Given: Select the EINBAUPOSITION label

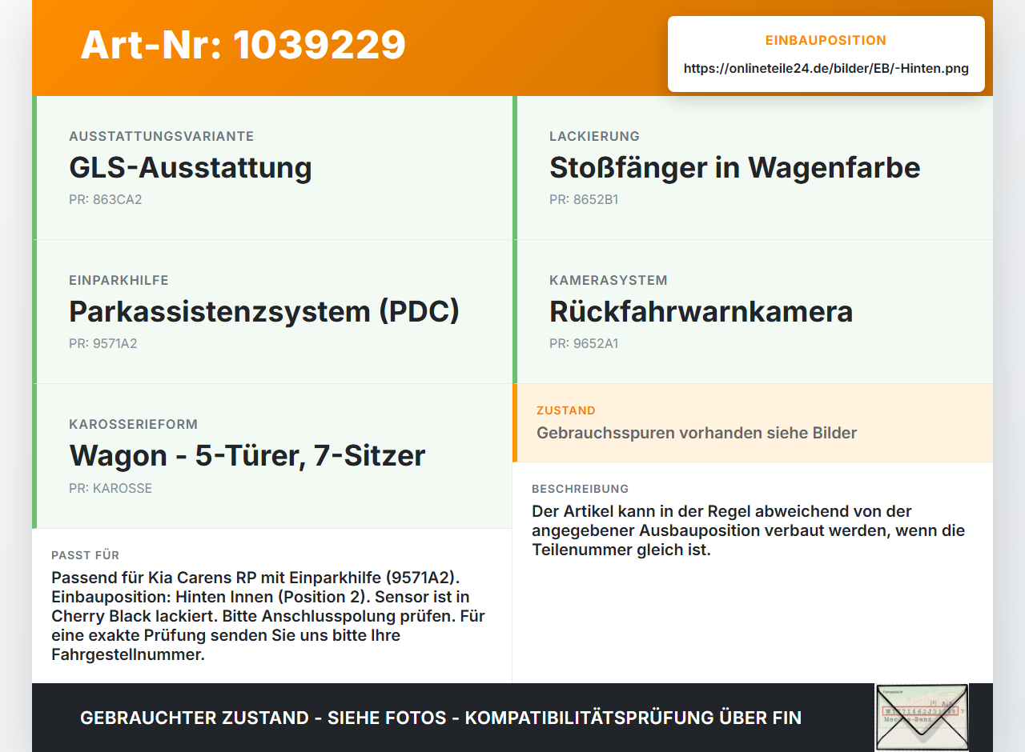Looking at the screenshot, I should 826,40.
